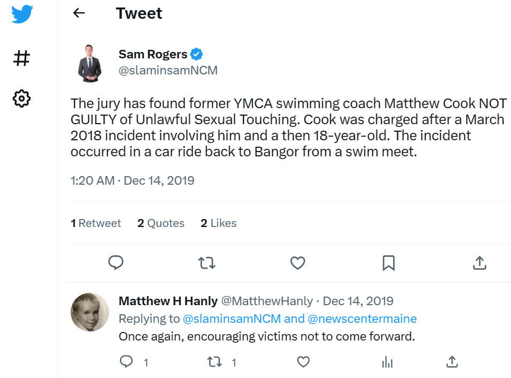
Task: Share Matthew H Hanly's reply
Action: coord(452,362)
